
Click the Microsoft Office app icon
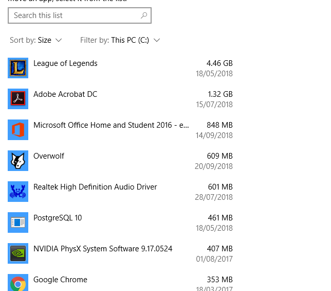(18, 130)
